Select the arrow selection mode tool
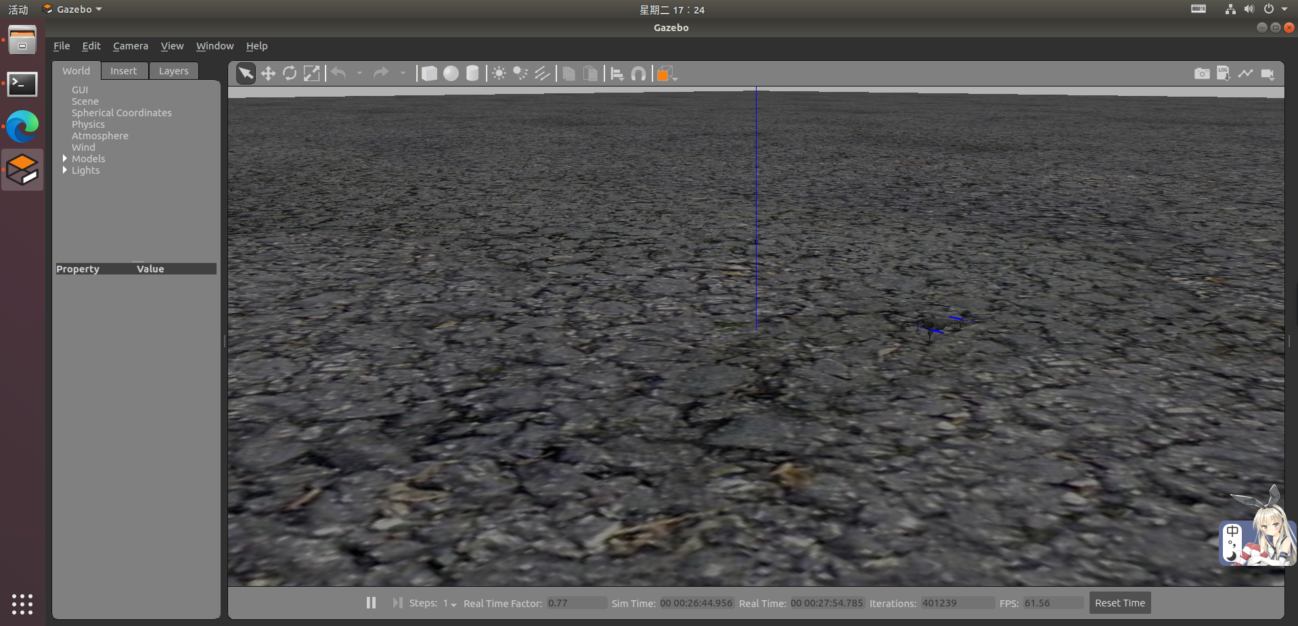The width and height of the screenshot is (1298, 626). 246,74
